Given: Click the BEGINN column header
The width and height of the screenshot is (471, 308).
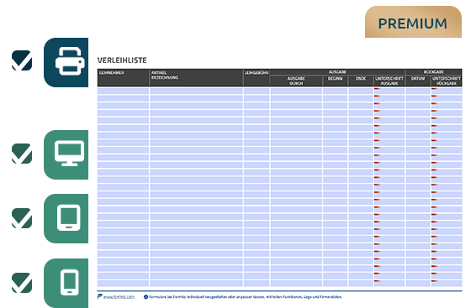Looking at the screenshot, I should tap(336, 81).
